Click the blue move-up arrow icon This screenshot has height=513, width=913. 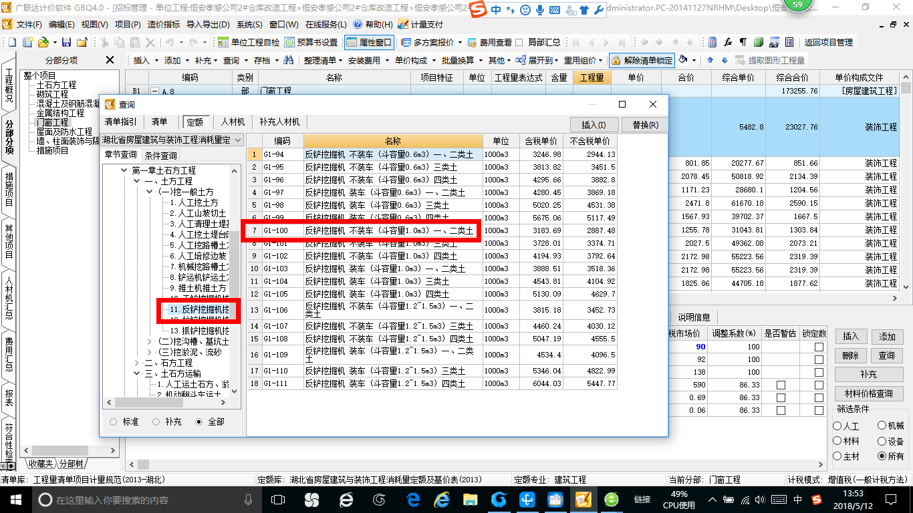(x=710, y=60)
